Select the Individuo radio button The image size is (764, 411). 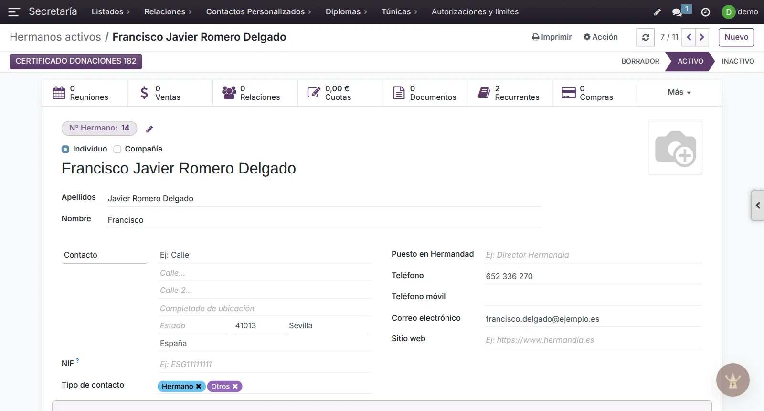[65, 149]
